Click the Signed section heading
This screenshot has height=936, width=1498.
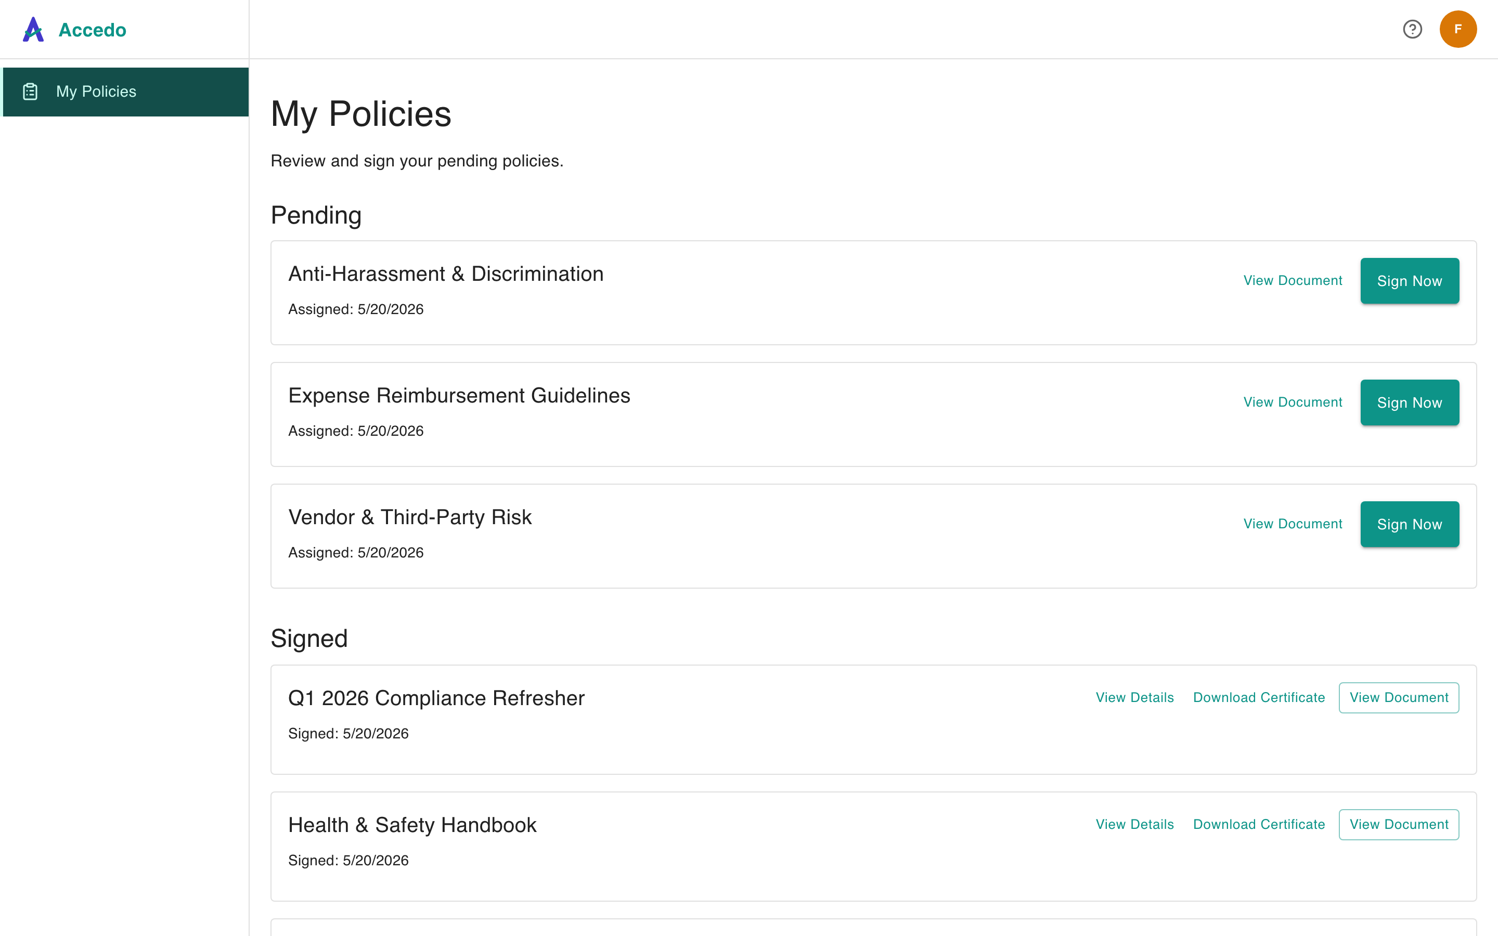(309, 639)
